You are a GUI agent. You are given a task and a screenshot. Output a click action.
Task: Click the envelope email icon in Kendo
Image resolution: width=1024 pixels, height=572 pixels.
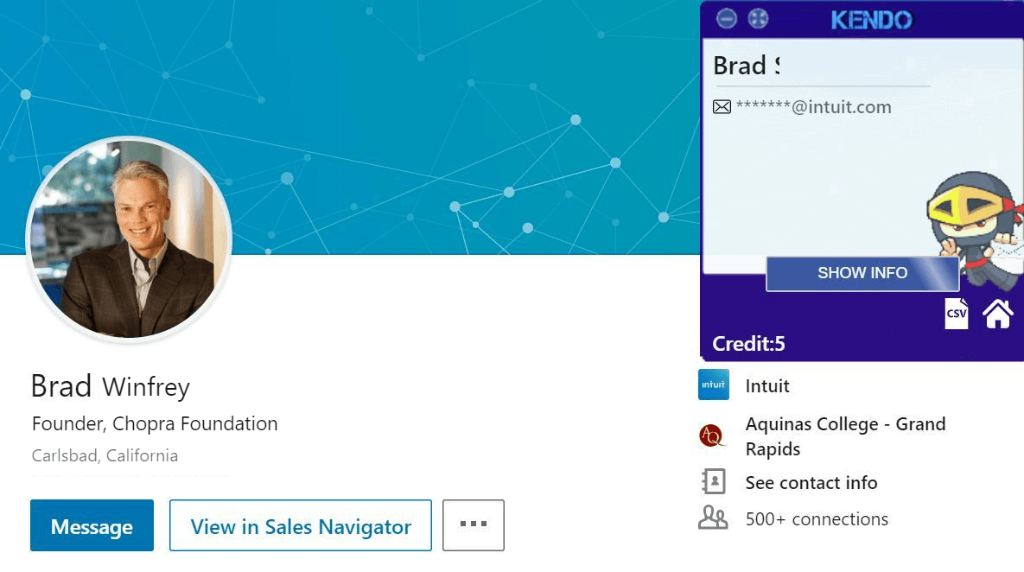tap(722, 107)
